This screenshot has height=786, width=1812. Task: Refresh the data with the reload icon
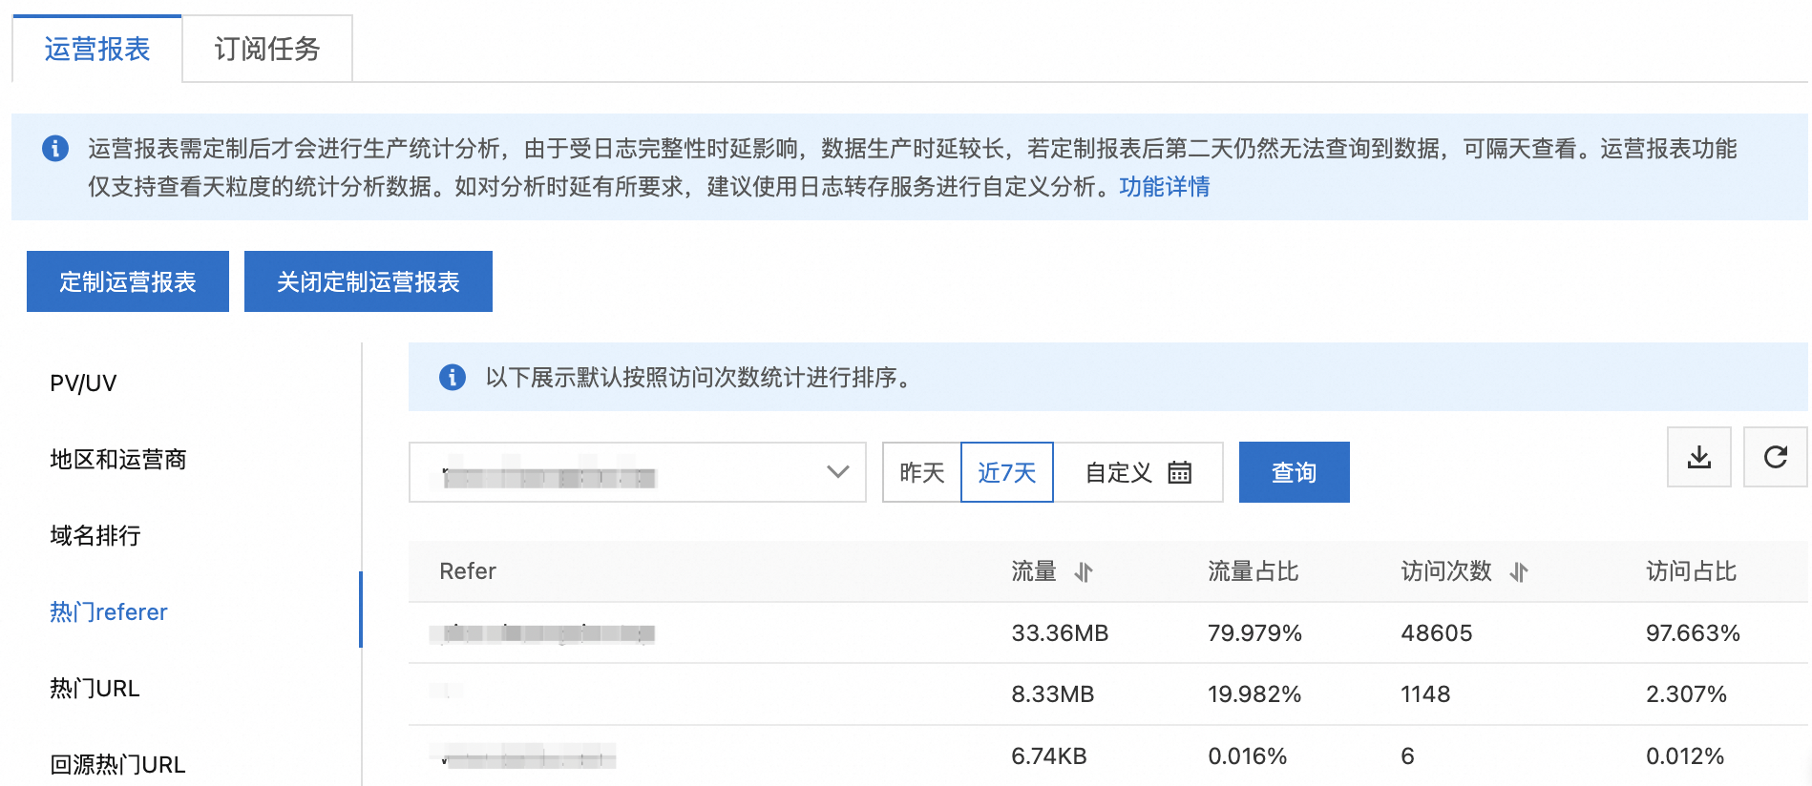click(x=1776, y=457)
